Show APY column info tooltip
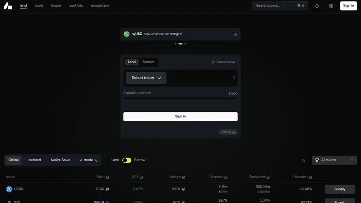 coord(141,177)
